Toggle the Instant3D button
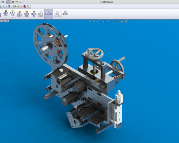Image resolution: width=179 pixels, height=143 pixels. pos(49,14)
